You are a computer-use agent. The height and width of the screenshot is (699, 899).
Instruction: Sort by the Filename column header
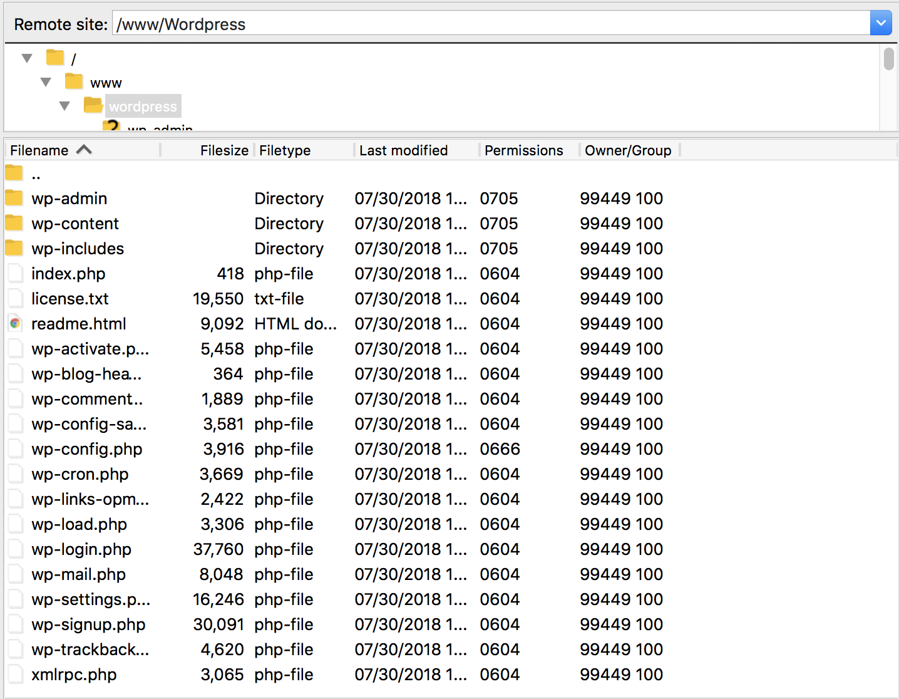point(39,150)
